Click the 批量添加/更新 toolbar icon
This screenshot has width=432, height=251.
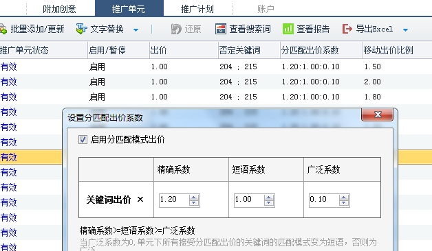coord(3,29)
